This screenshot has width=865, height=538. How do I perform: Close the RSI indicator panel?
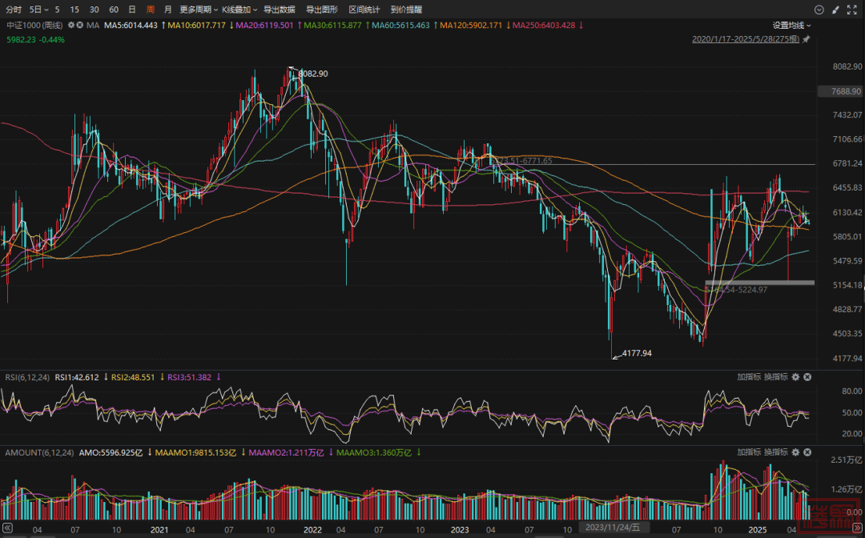point(807,377)
